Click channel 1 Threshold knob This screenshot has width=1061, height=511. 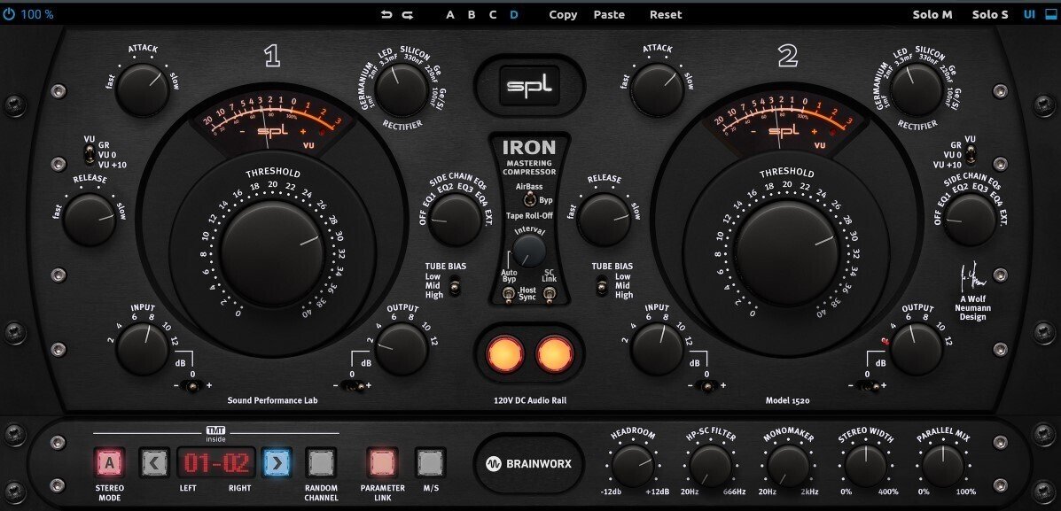[x=273, y=252]
